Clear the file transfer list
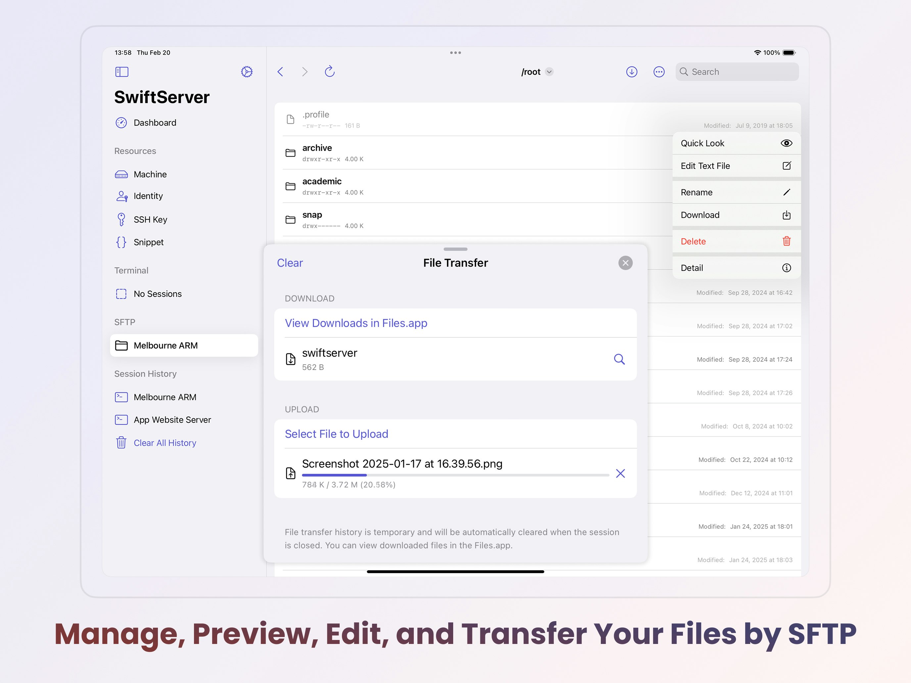Viewport: 911px width, 683px height. (x=290, y=263)
